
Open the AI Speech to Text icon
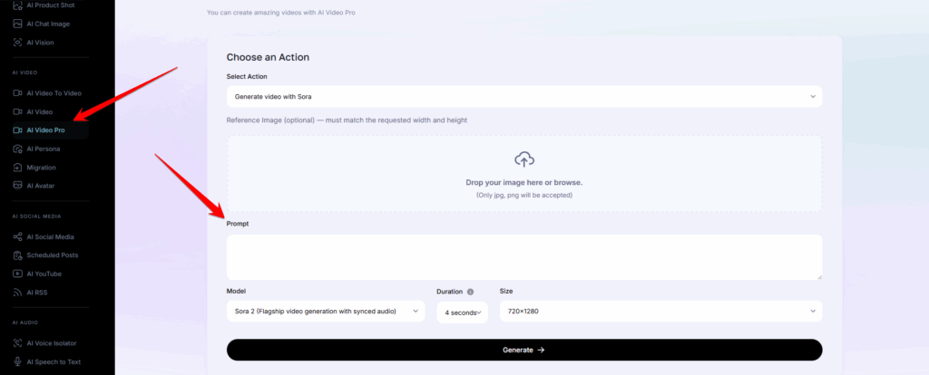coord(17,361)
